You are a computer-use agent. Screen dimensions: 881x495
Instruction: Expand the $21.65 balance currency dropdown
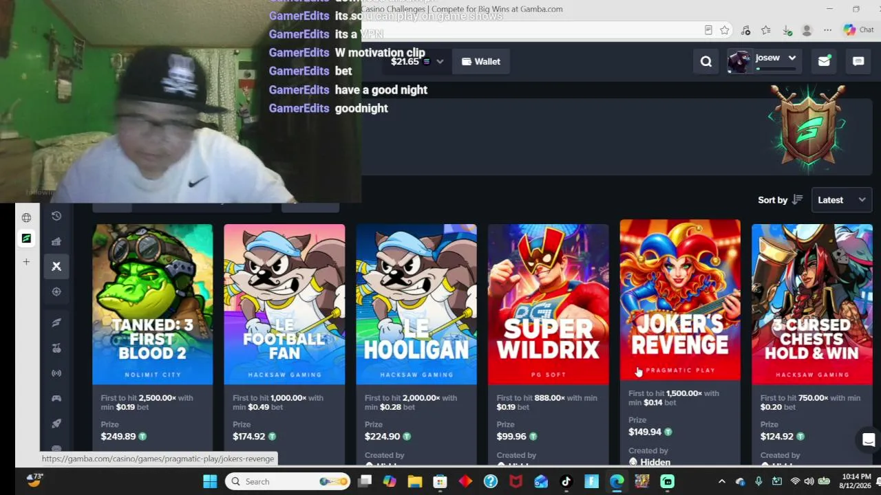point(440,62)
